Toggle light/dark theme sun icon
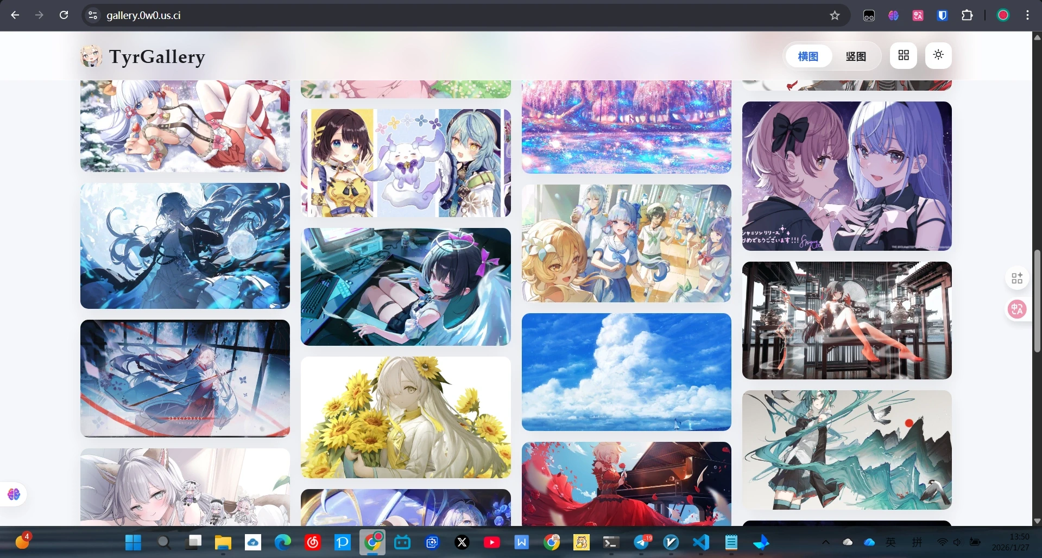Image resolution: width=1042 pixels, height=558 pixels. pyautogui.click(x=938, y=55)
